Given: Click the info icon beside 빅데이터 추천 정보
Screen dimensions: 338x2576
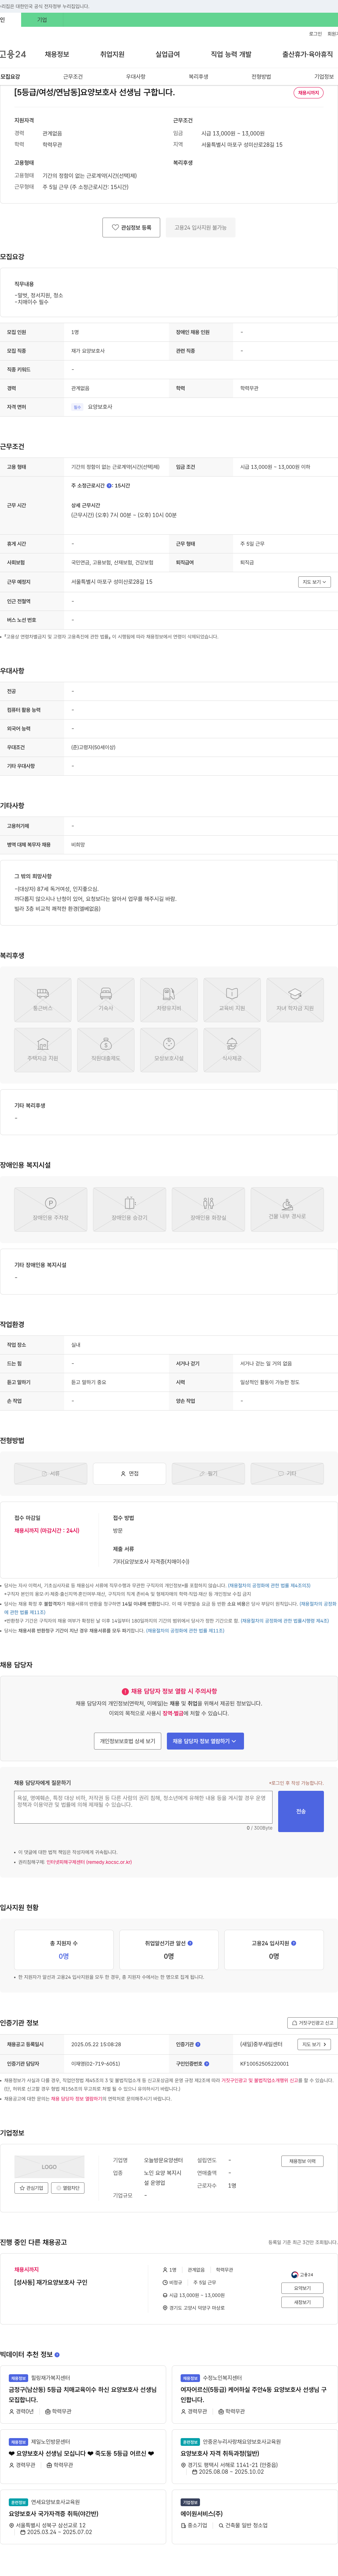Looking at the screenshot, I should pyautogui.click(x=57, y=2354).
